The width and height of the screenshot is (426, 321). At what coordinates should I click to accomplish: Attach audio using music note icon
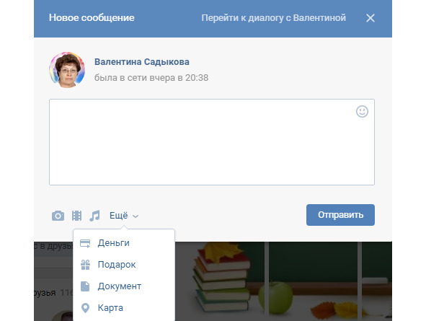94,216
